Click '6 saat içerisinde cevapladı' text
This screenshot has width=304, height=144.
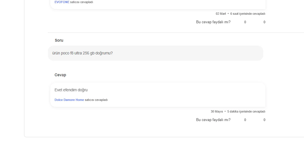pyautogui.click(x=248, y=14)
